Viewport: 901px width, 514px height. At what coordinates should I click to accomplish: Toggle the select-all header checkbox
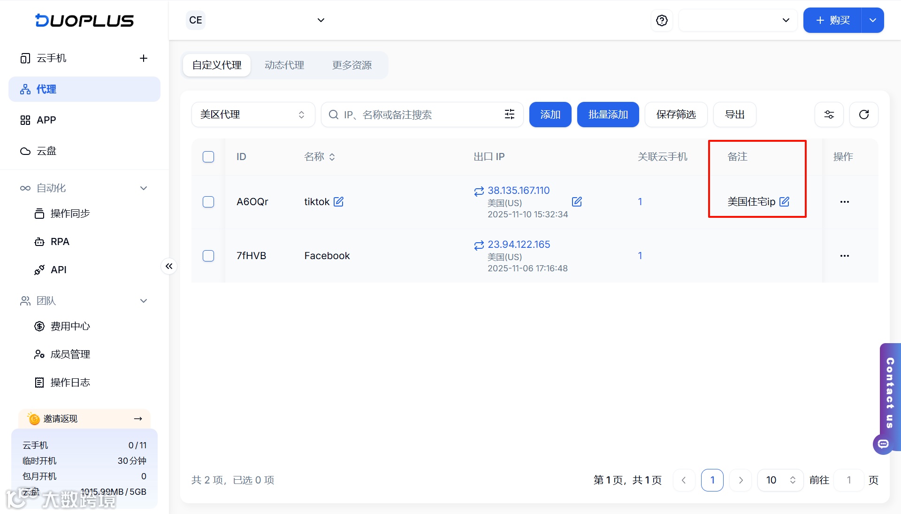coord(208,157)
